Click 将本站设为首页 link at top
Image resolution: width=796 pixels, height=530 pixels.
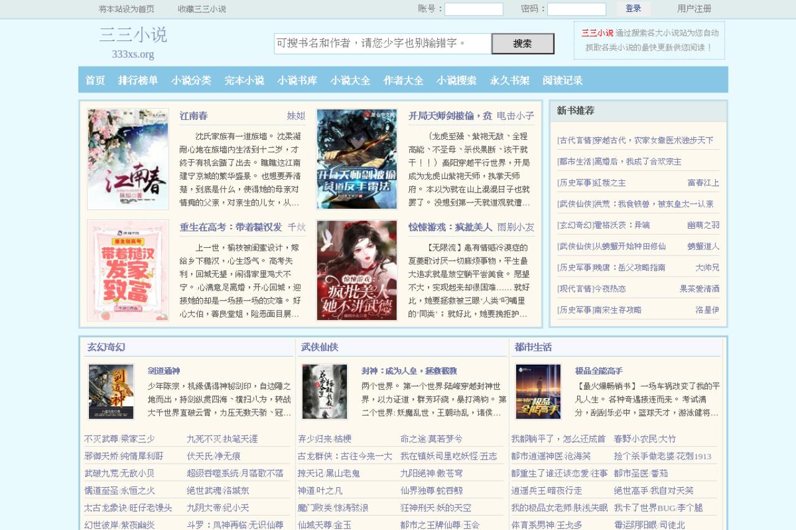click(126, 9)
